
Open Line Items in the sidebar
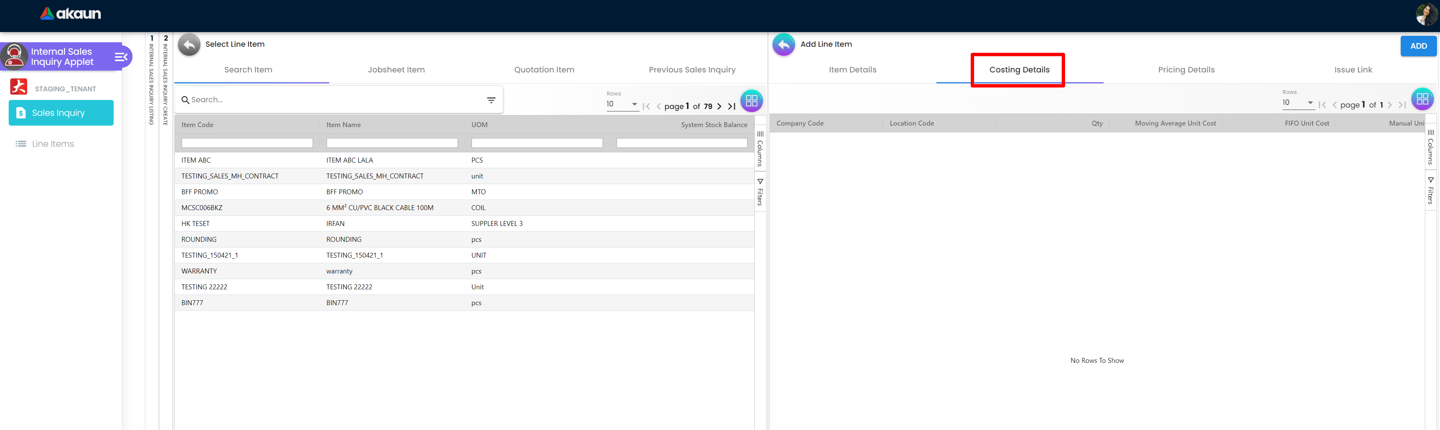tap(52, 144)
